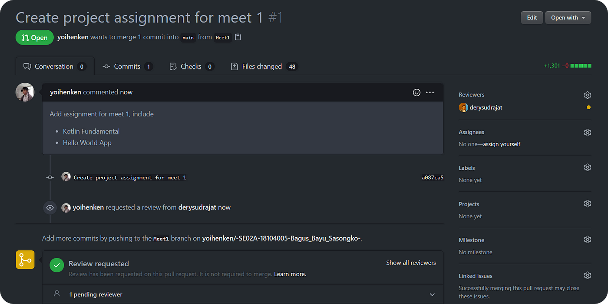The width and height of the screenshot is (608, 304).
Task: Open the Assignees gear settings
Action: coord(587,133)
